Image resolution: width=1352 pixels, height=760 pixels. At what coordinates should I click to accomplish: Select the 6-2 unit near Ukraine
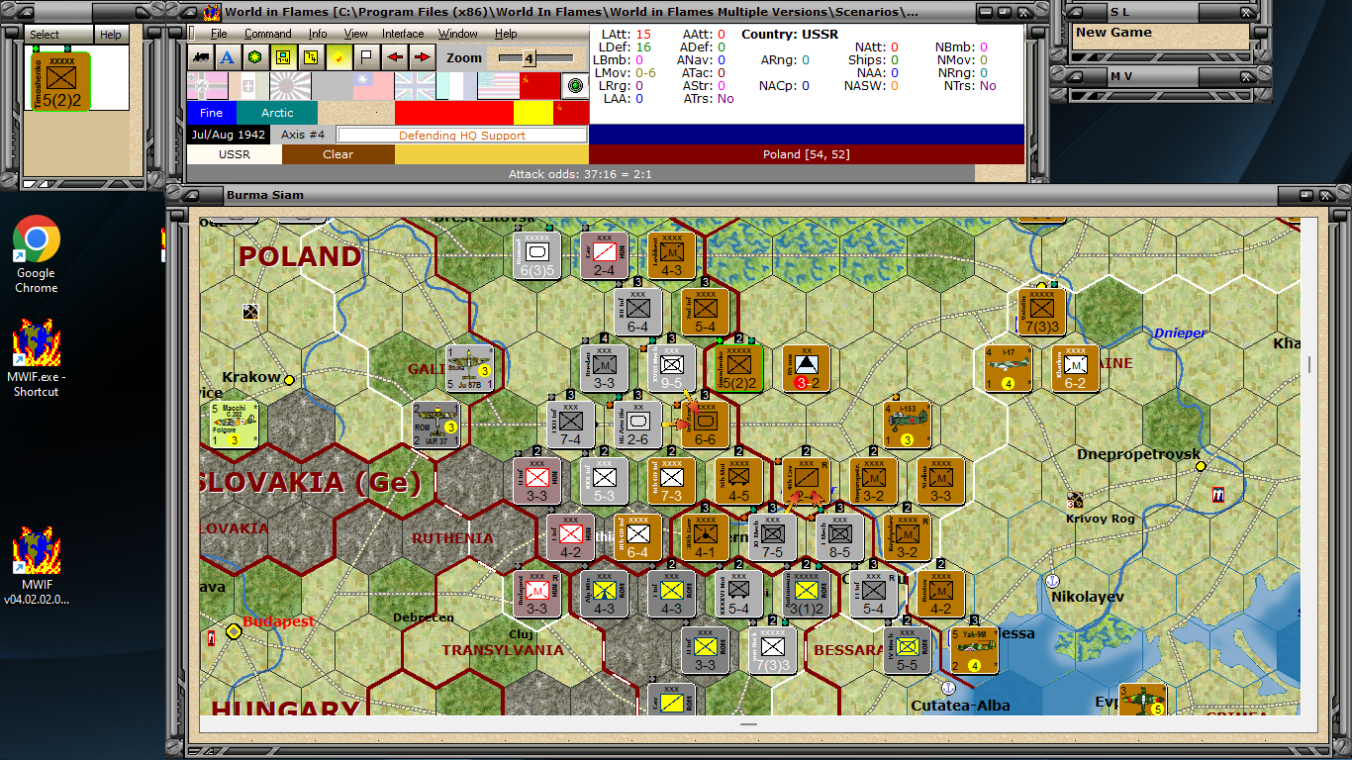click(x=1076, y=368)
